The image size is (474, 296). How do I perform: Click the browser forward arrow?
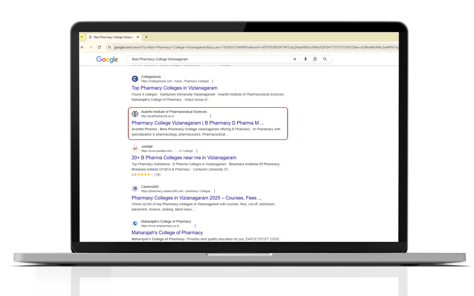click(x=91, y=47)
